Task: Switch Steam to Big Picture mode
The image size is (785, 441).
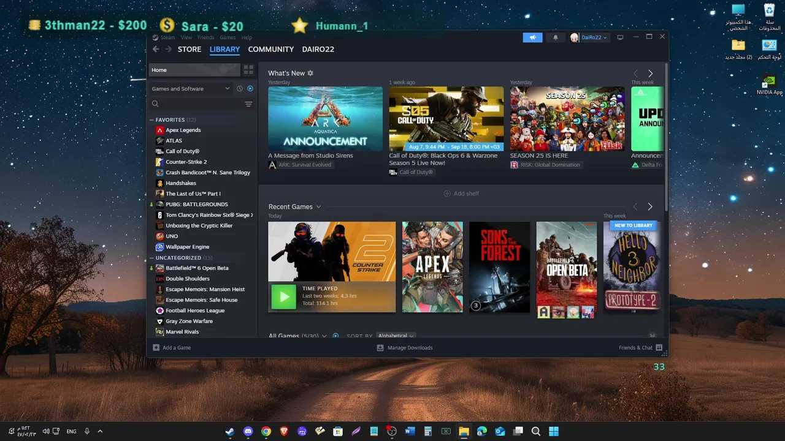Action: [620, 37]
